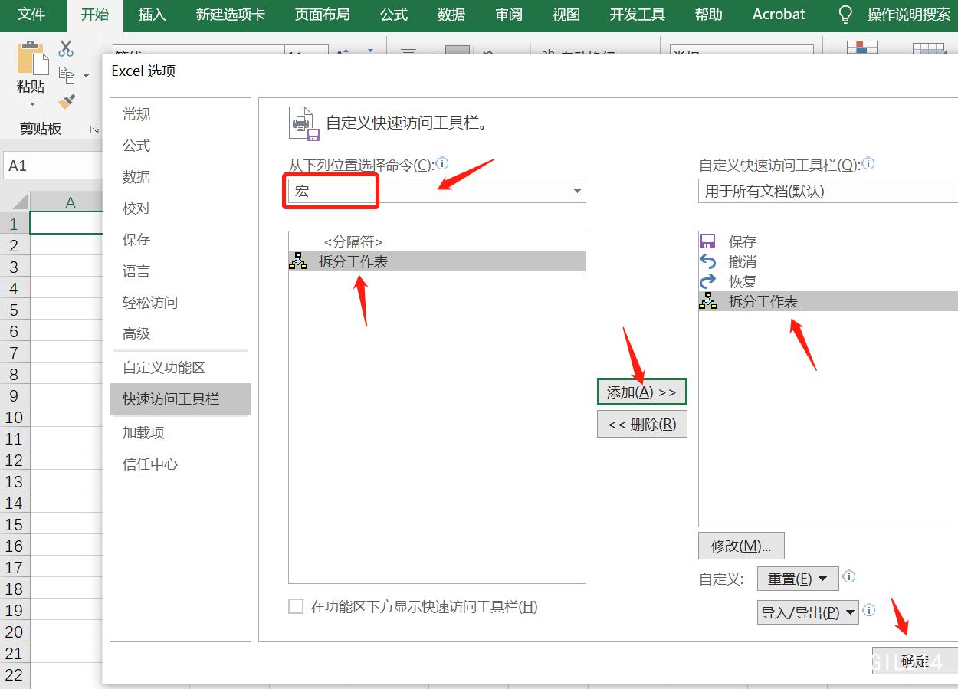958x689 pixels.
Task: Click the info icon beside 从下列位置选择命令
Action: (x=442, y=163)
